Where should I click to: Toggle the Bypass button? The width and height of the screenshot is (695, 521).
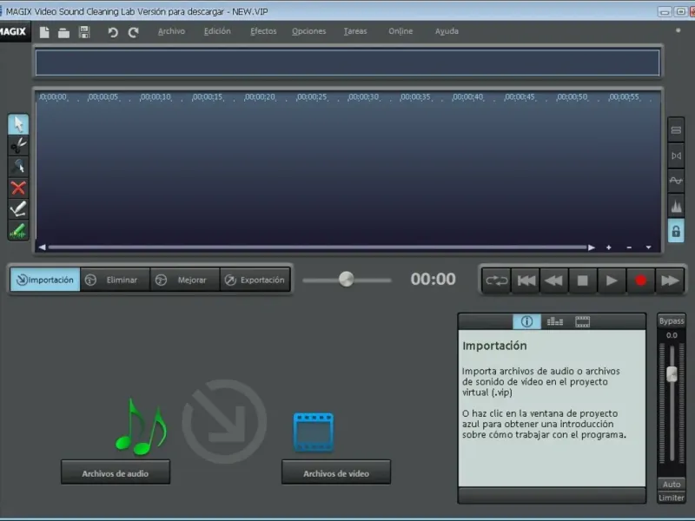tap(671, 320)
